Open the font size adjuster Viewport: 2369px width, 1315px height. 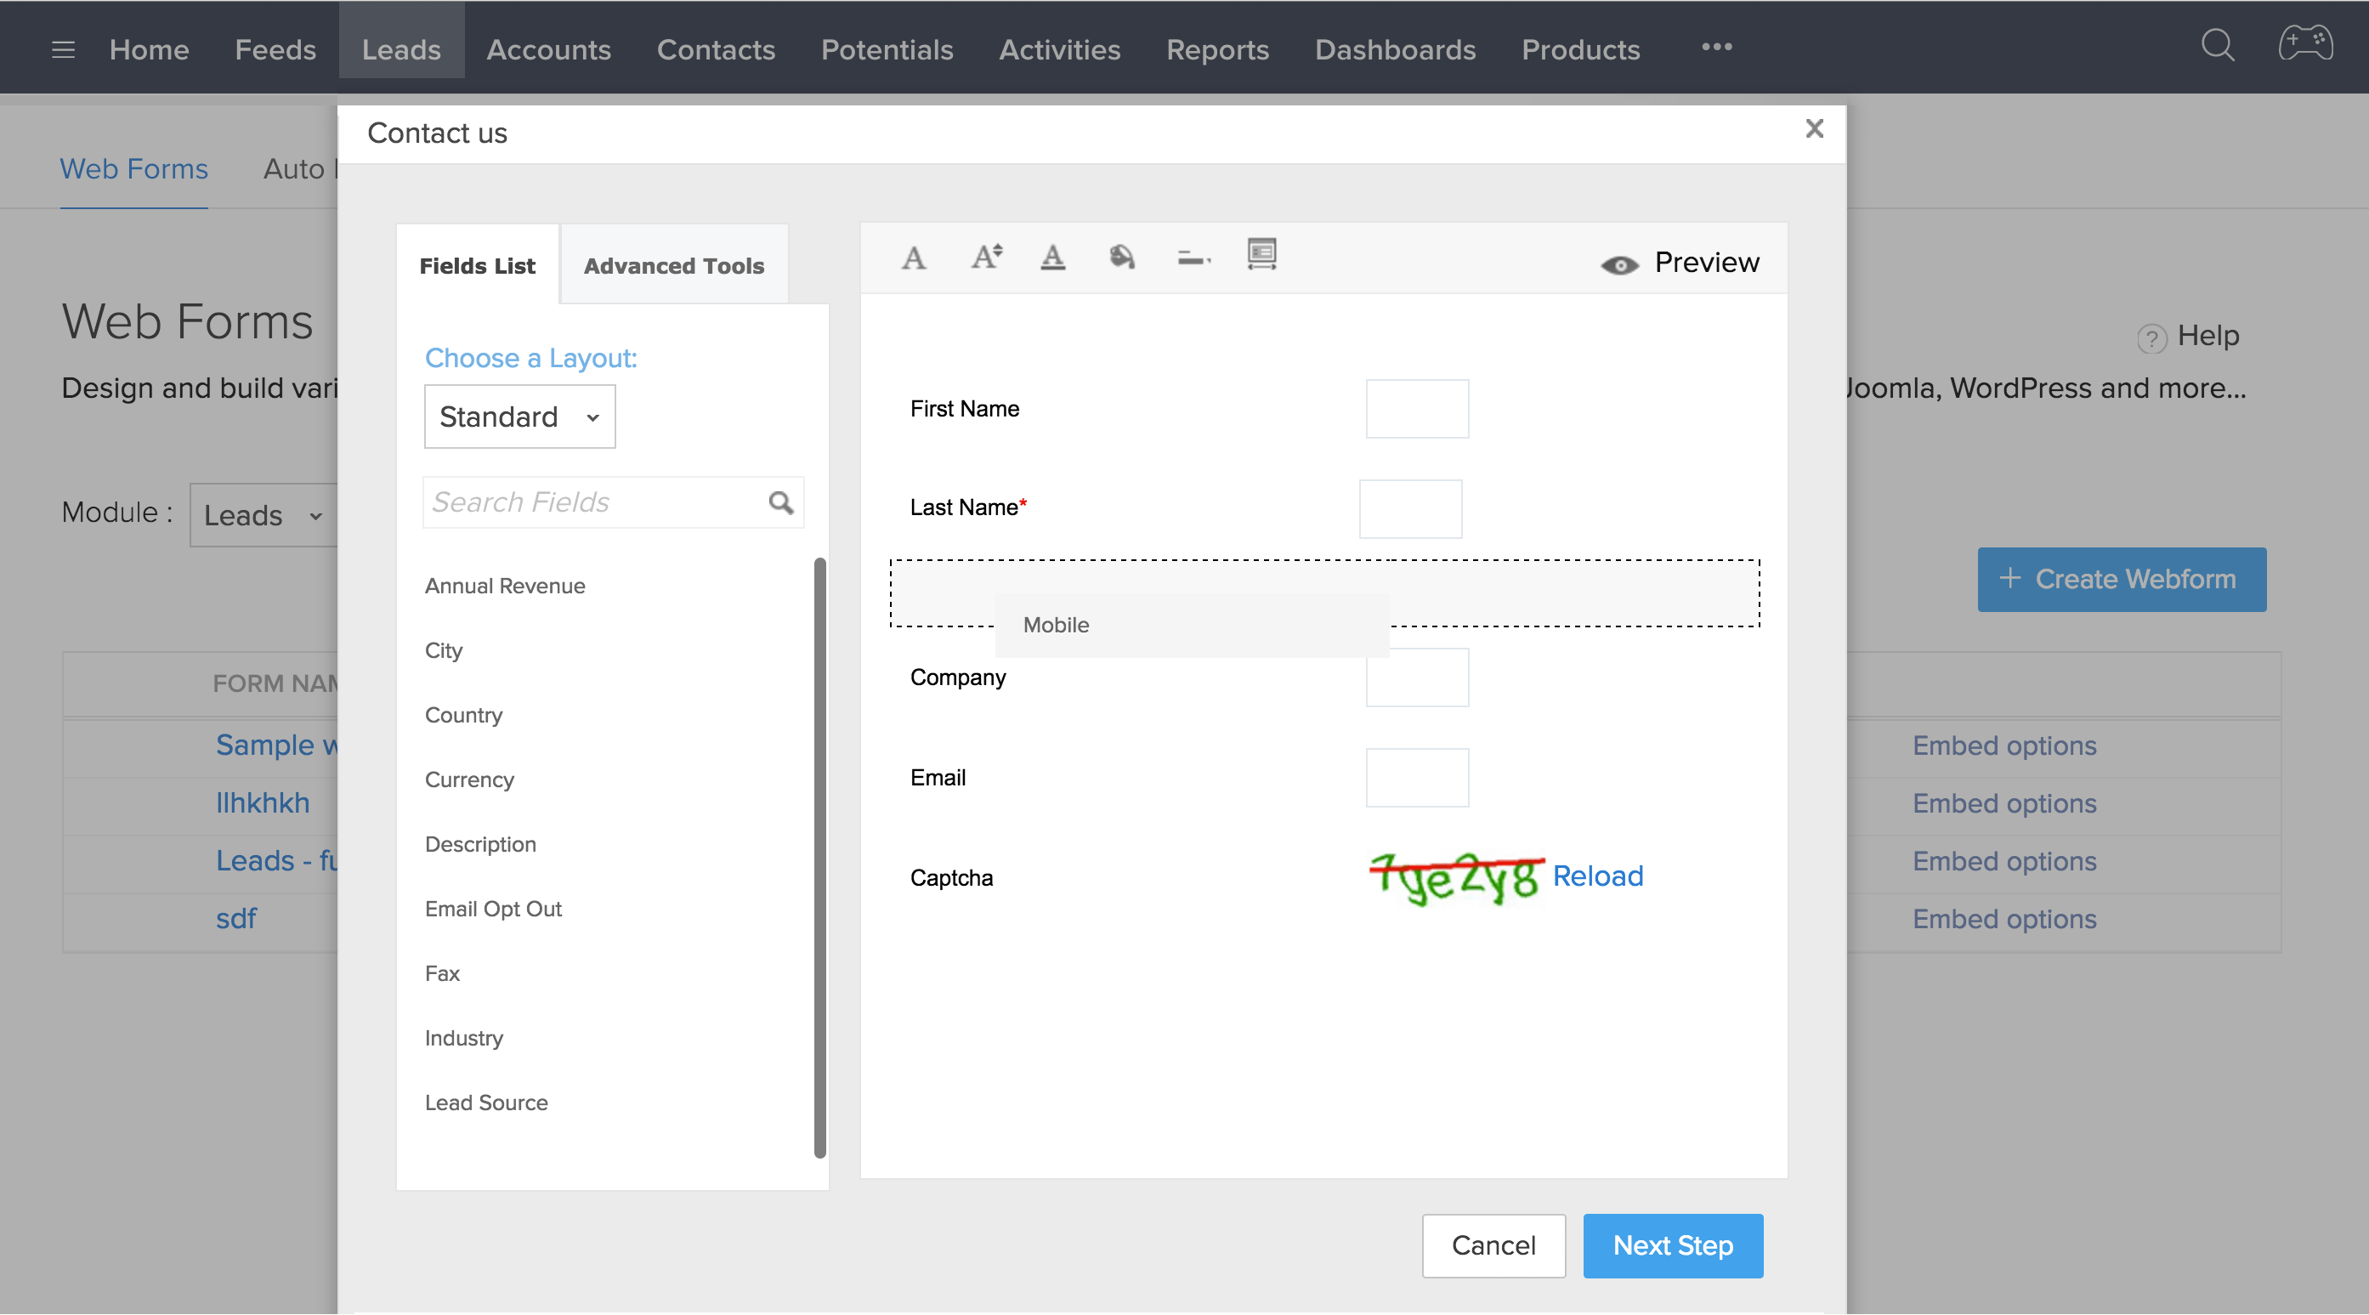click(x=985, y=258)
